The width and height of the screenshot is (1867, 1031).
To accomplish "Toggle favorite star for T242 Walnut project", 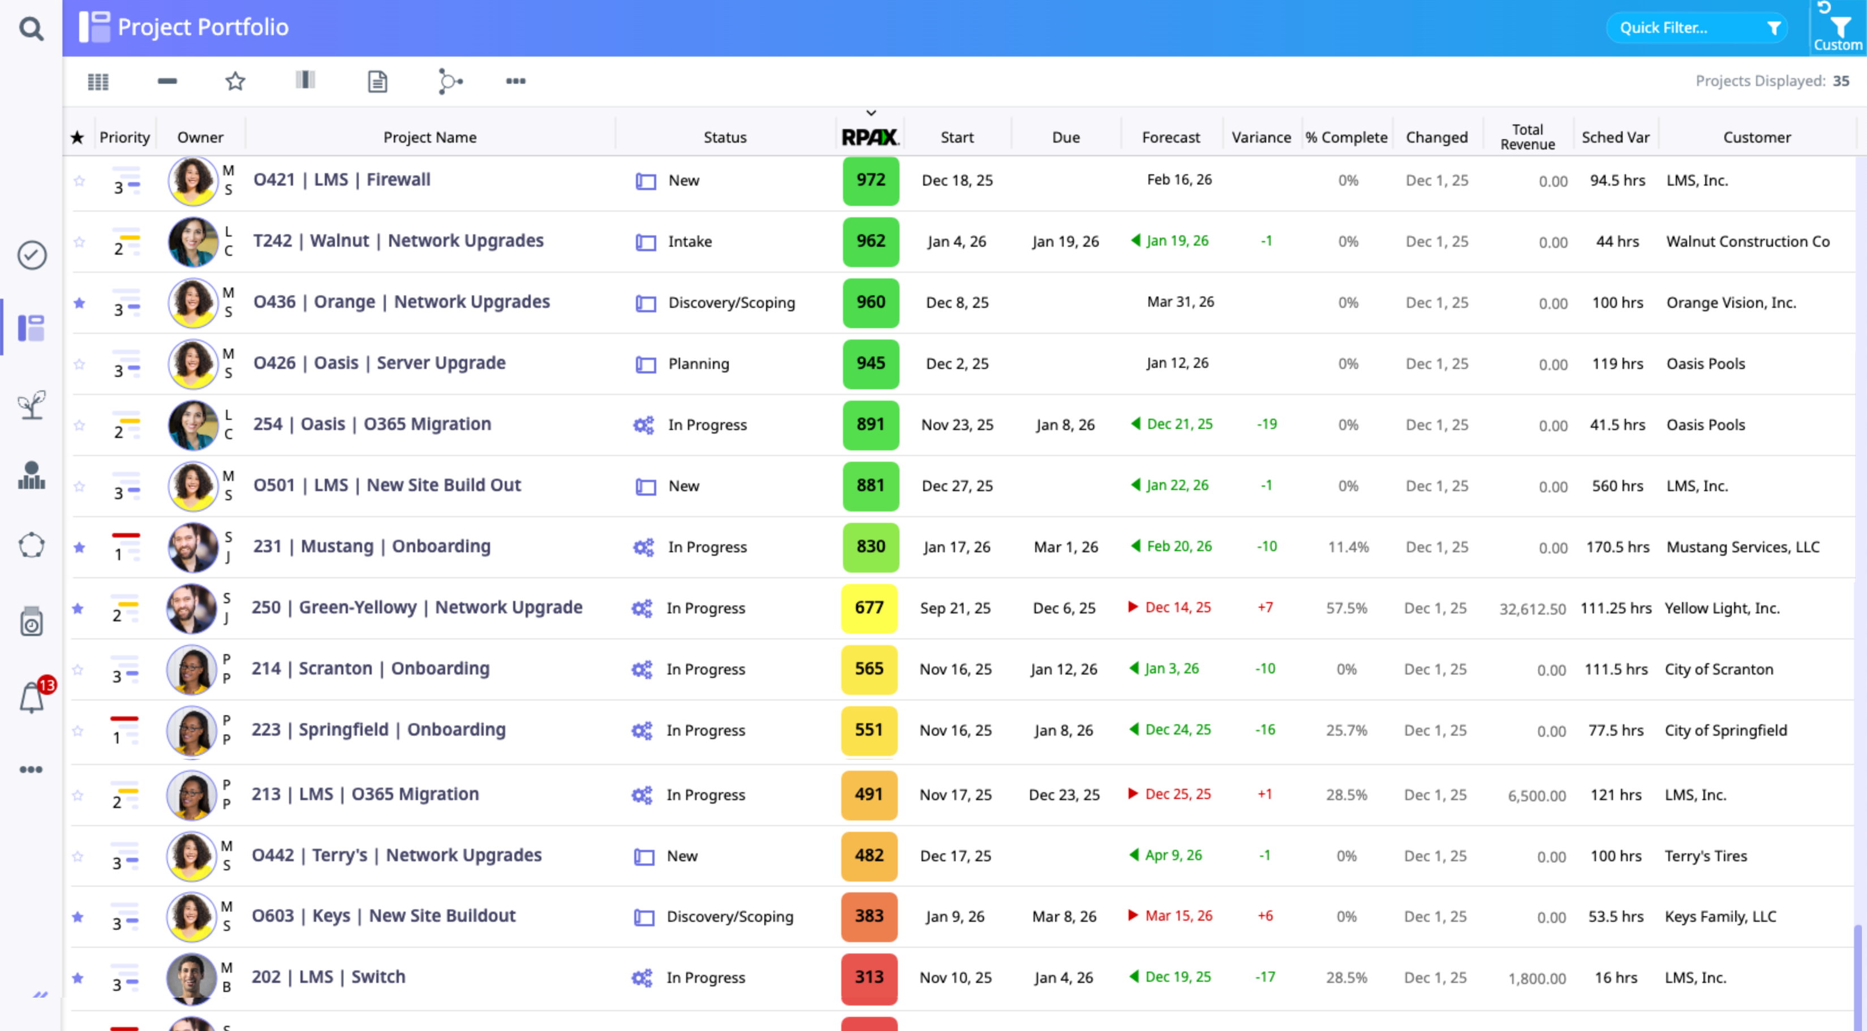I will click(x=79, y=242).
